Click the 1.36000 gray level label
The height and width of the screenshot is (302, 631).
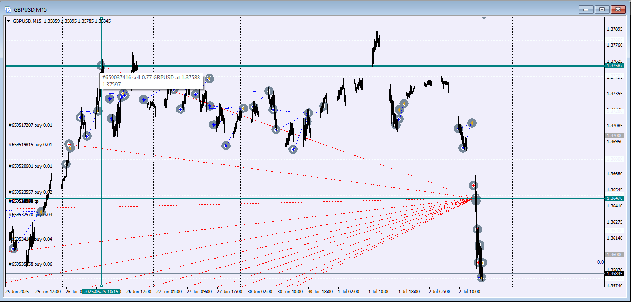(x=615, y=254)
